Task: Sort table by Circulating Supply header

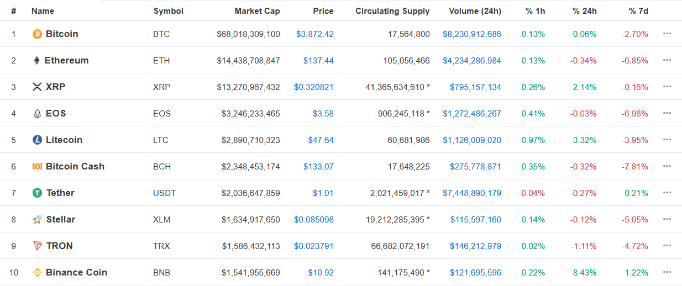Action: point(392,11)
